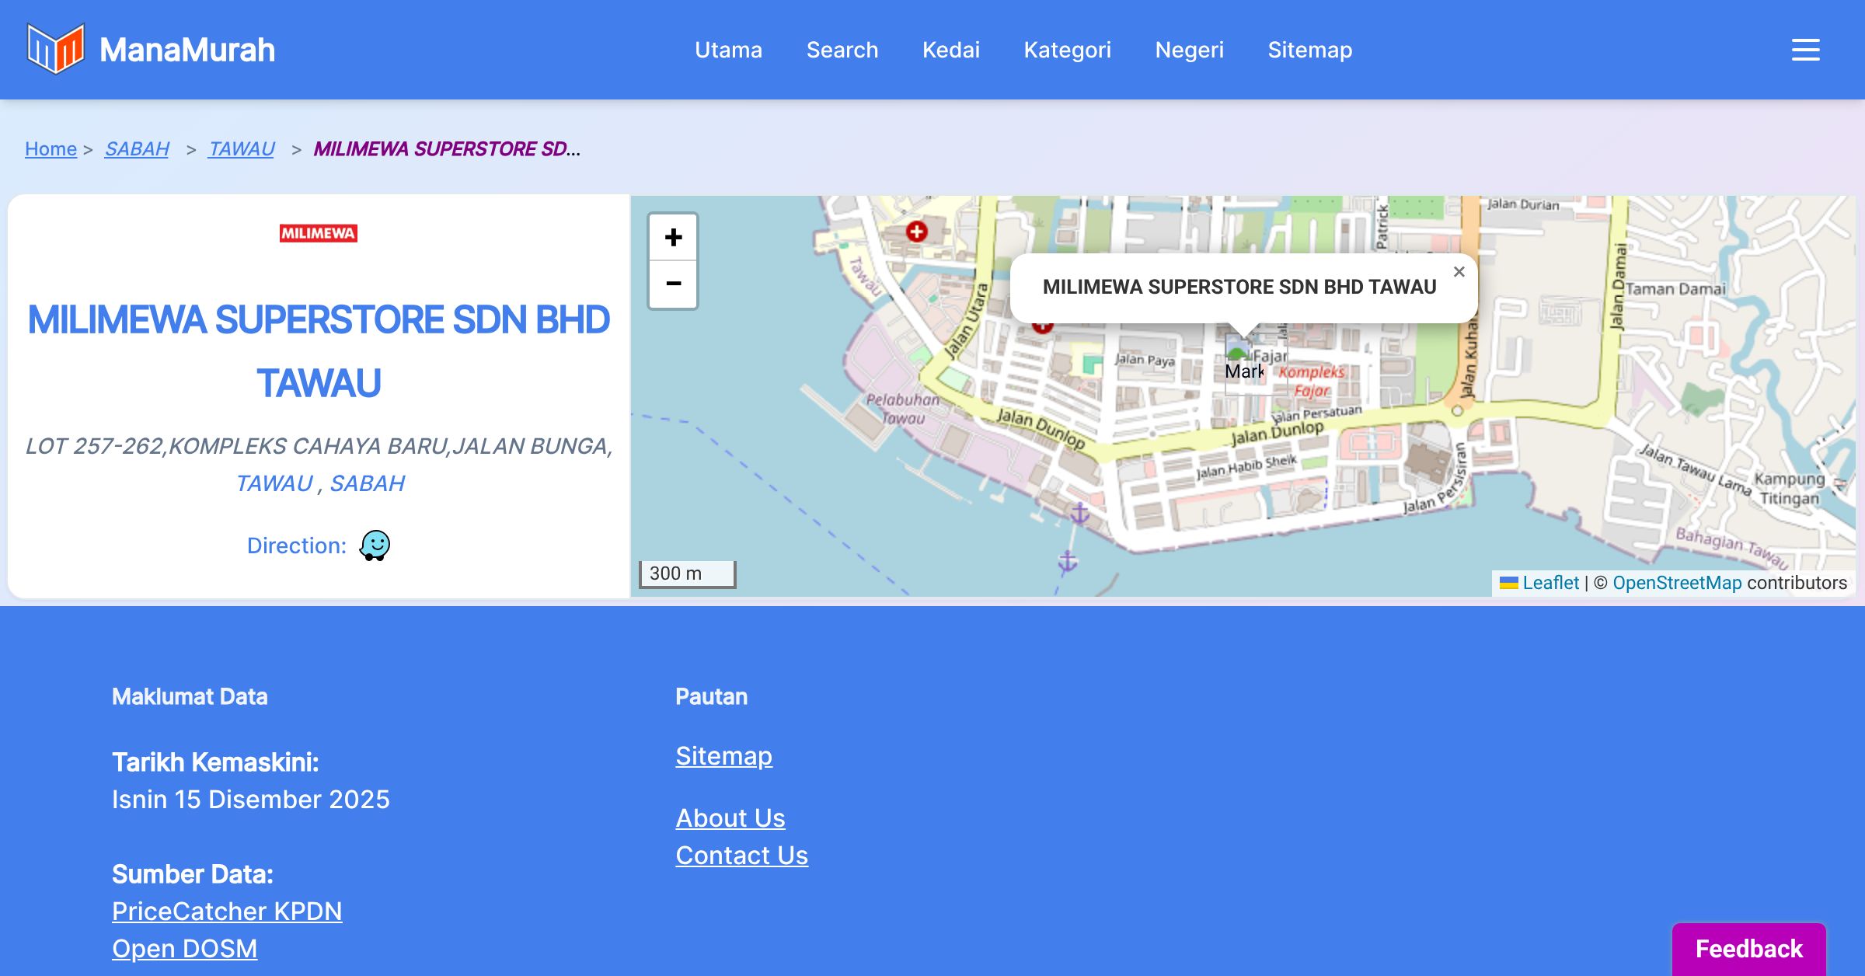Open OpenStreetMap attribution link
The width and height of the screenshot is (1865, 976).
(x=1677, y=583)
